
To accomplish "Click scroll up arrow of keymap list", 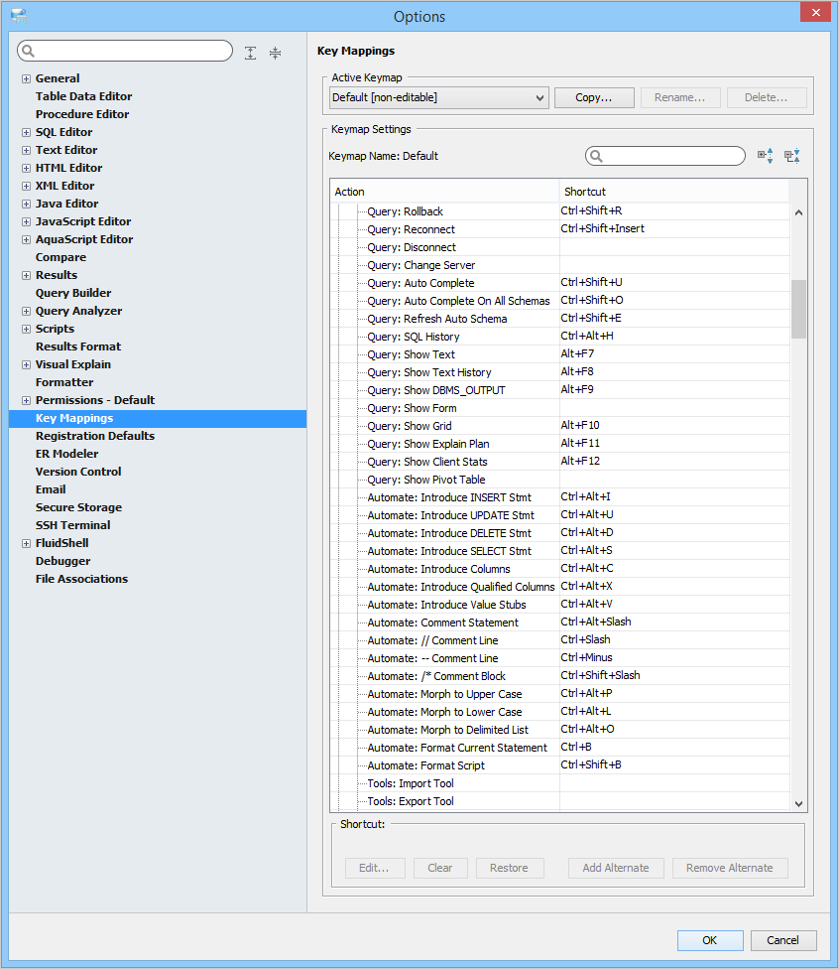I will click(x=799, y=212).
